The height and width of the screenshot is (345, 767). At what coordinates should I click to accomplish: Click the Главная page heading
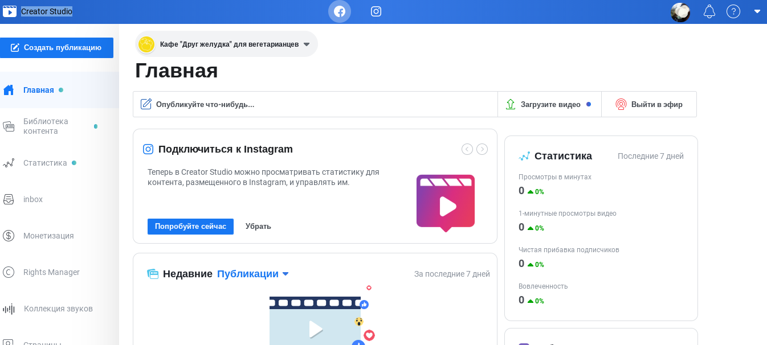pyautogui.click(x=177, y=71)
